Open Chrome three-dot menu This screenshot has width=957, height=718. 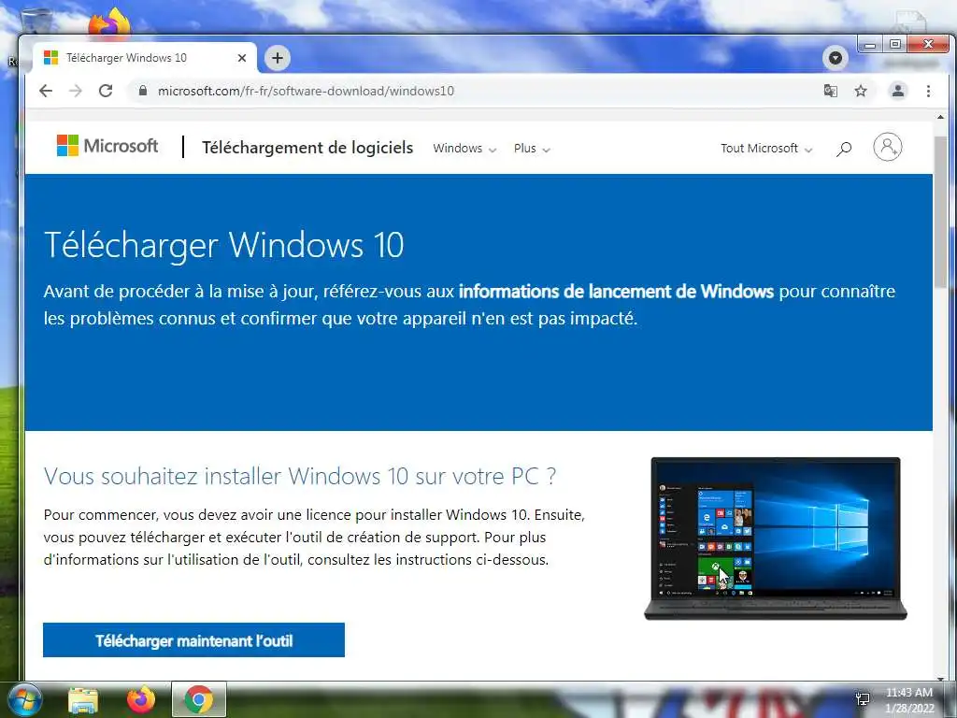point(928,91)
